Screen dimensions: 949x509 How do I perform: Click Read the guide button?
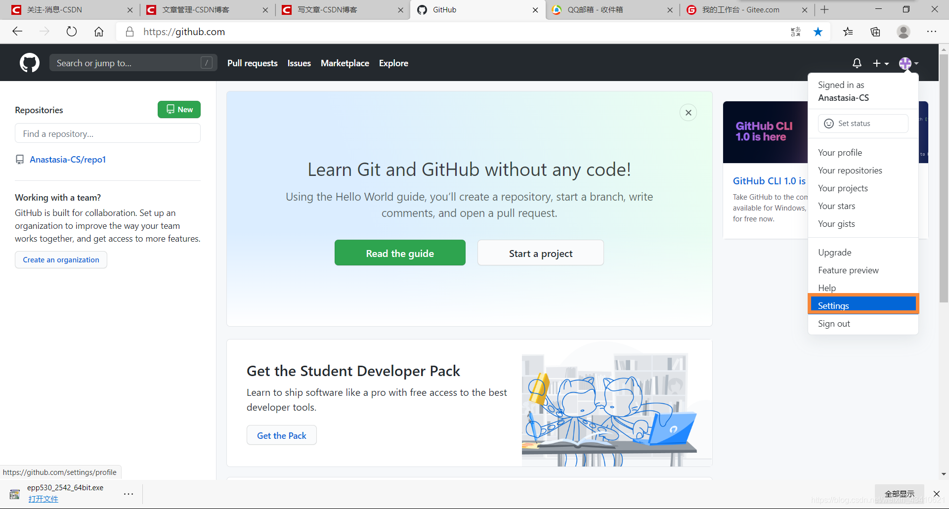click(400, 253)
